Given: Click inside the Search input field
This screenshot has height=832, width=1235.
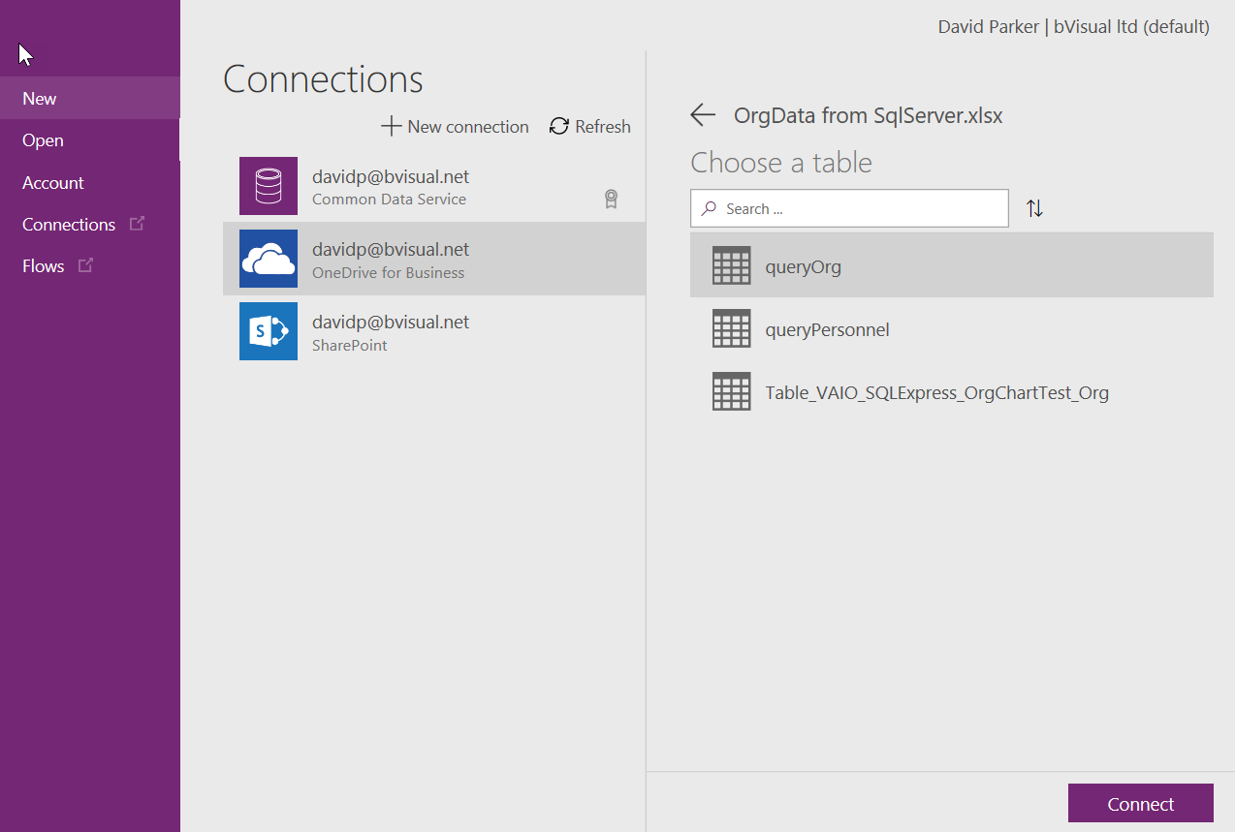Looking at the screenshot, I should tap(853, 207).
